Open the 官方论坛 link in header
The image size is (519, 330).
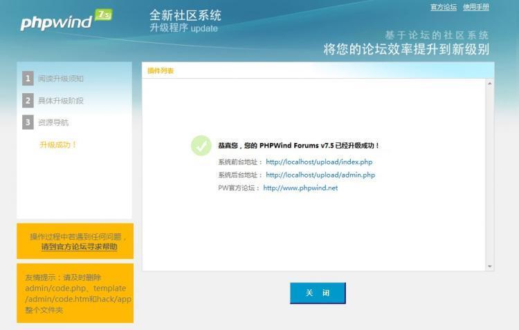coord(444,7)
